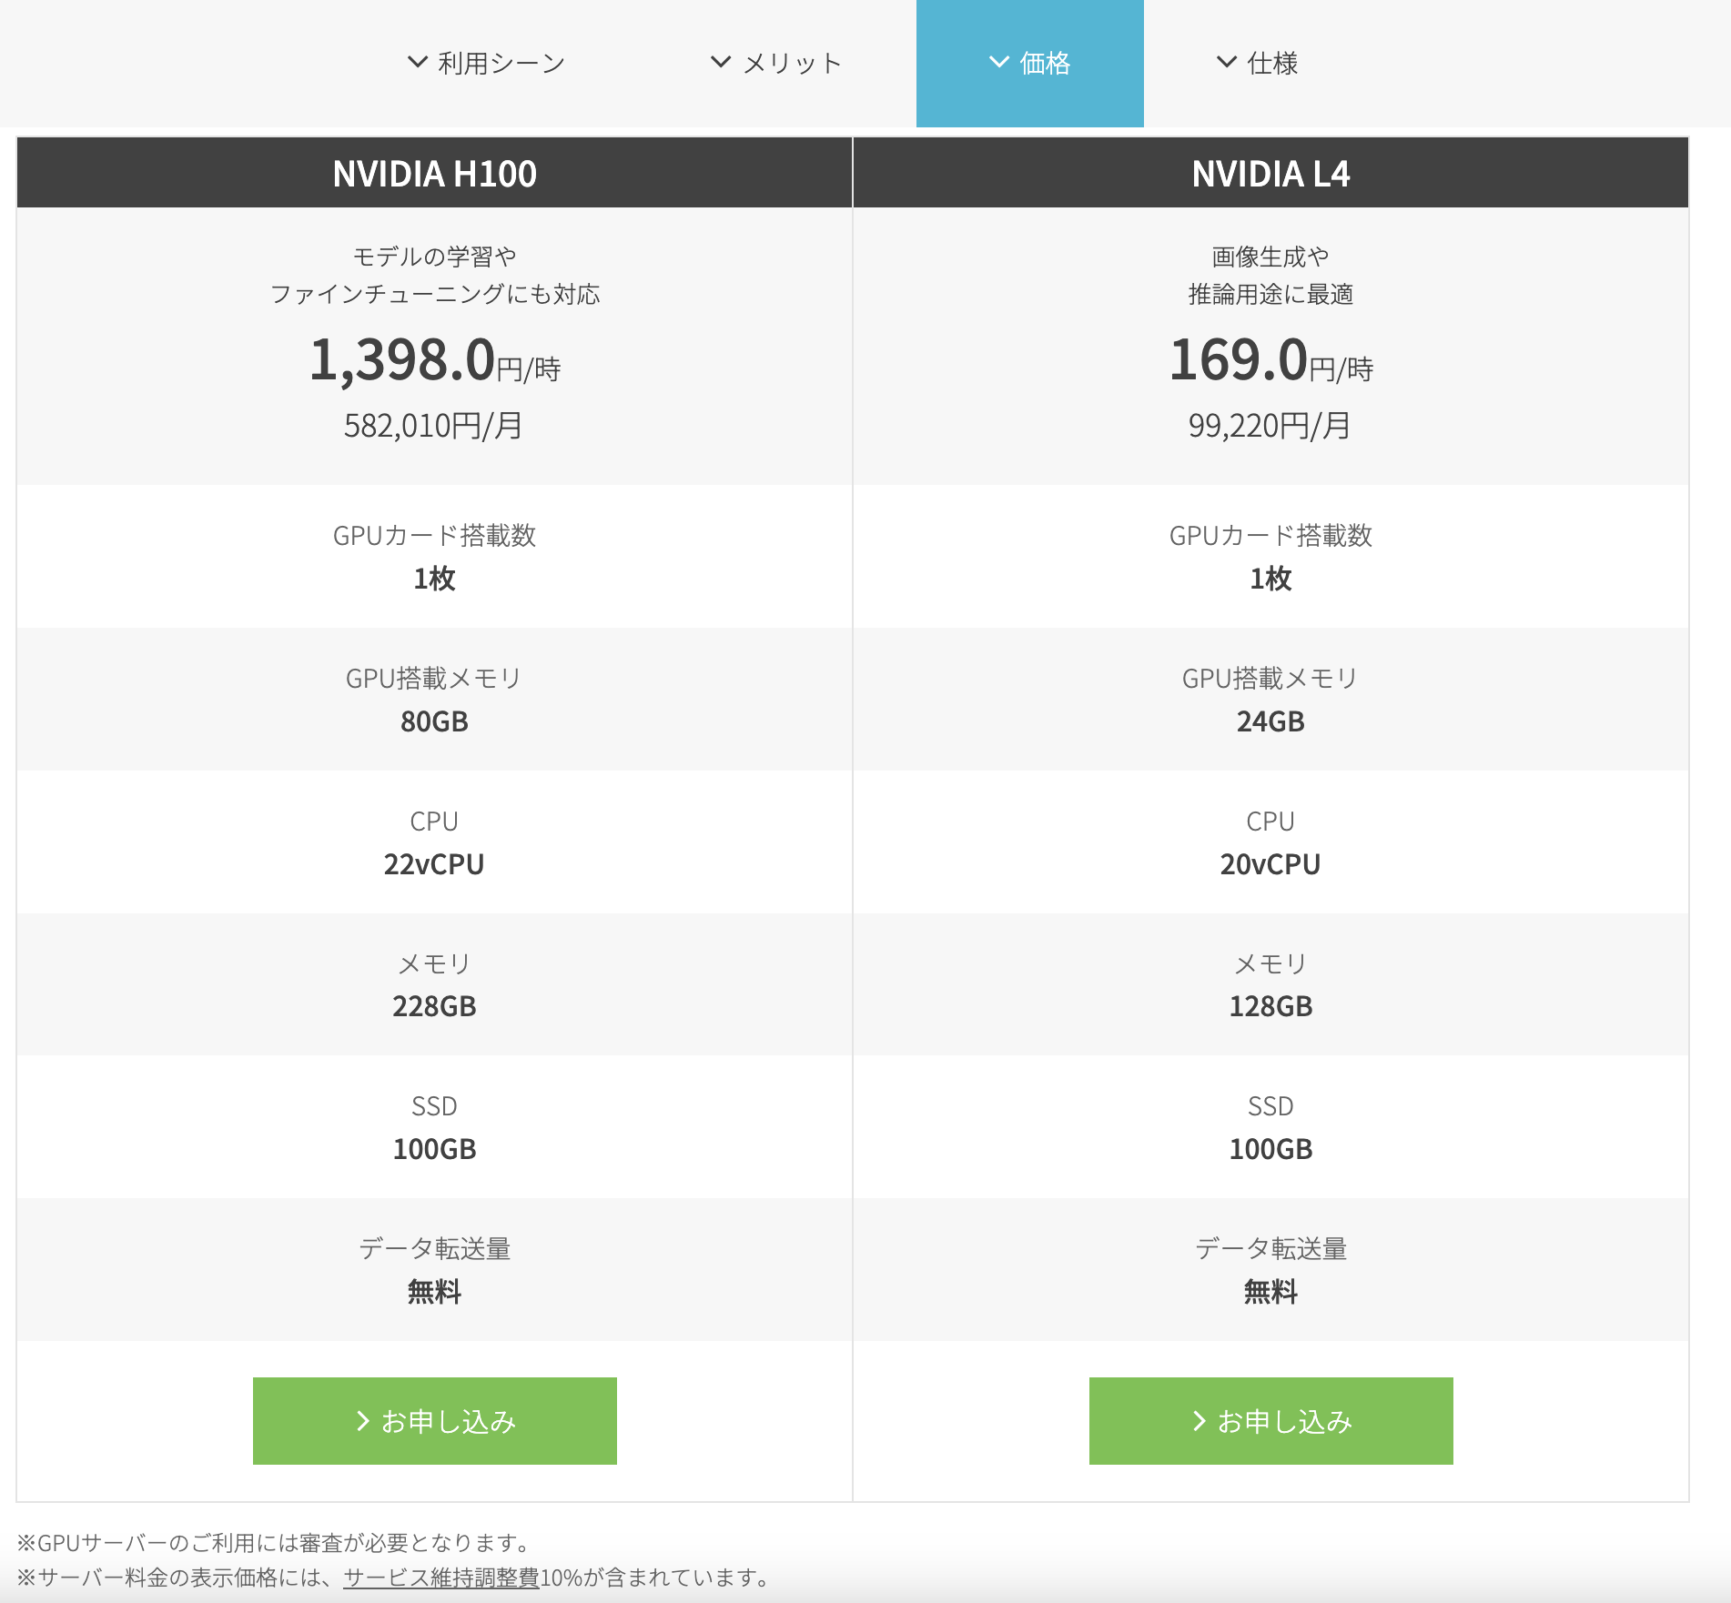Click the 1,398.0円/時 hourly price

point(435,360)
